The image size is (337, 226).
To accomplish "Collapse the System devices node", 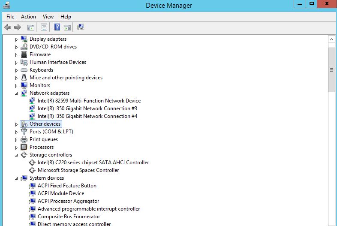I will (16, 178).
